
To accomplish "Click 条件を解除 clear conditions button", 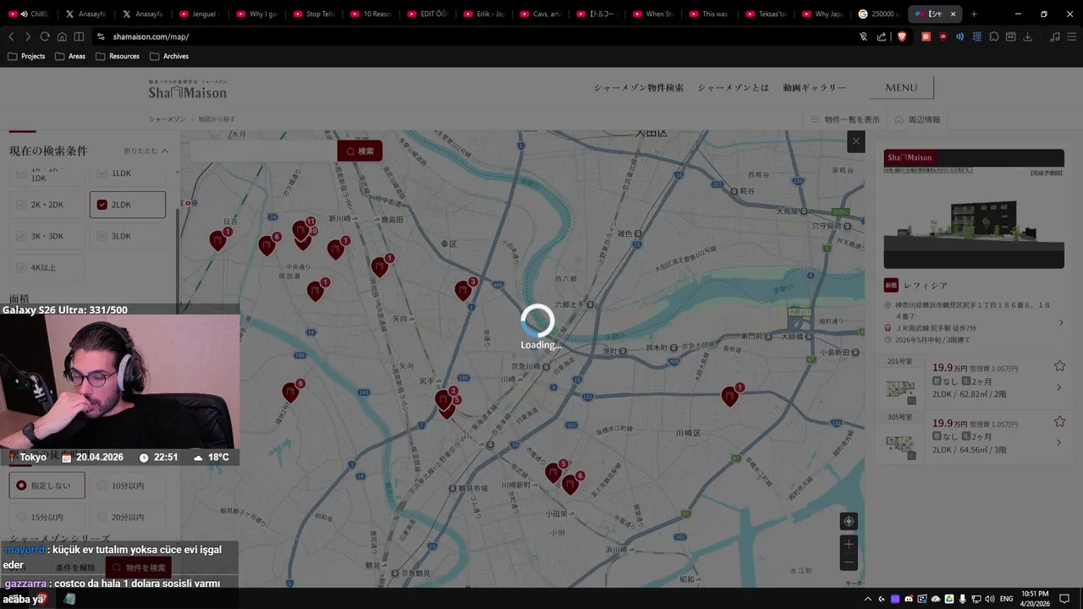I will [x=75, y=568].
